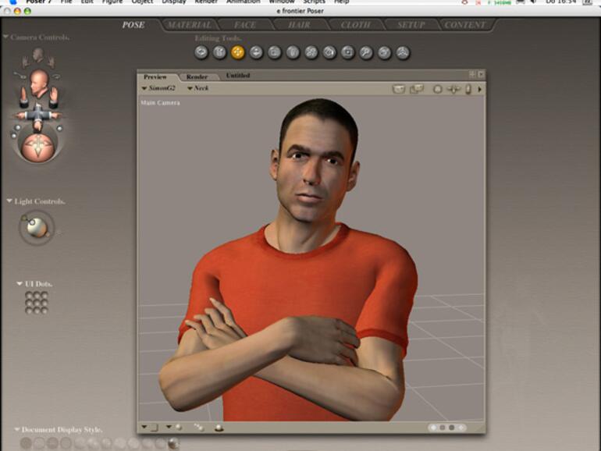The height and width of the screenshot is (451, 601).
Task: Switch to the Material room tab
Action: click(x=189, y=25)
